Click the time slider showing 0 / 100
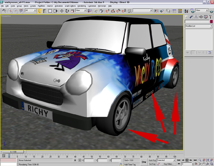 [x=13, y=151]
